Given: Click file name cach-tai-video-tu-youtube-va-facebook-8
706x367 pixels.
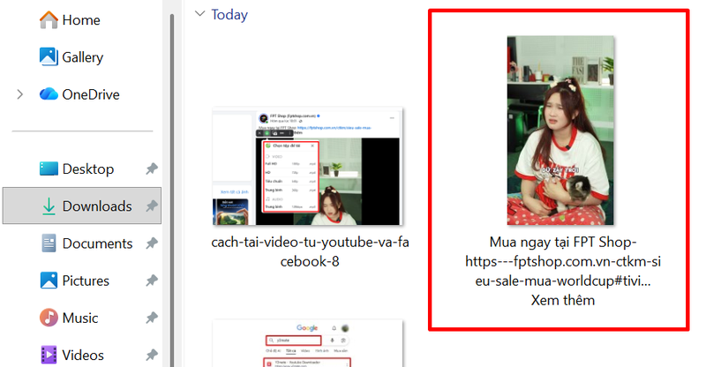Looking at the screenshot, I should pos(310,251).
